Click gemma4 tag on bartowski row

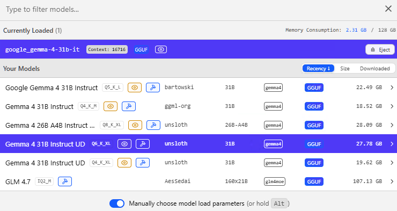[x=273, y=88]
